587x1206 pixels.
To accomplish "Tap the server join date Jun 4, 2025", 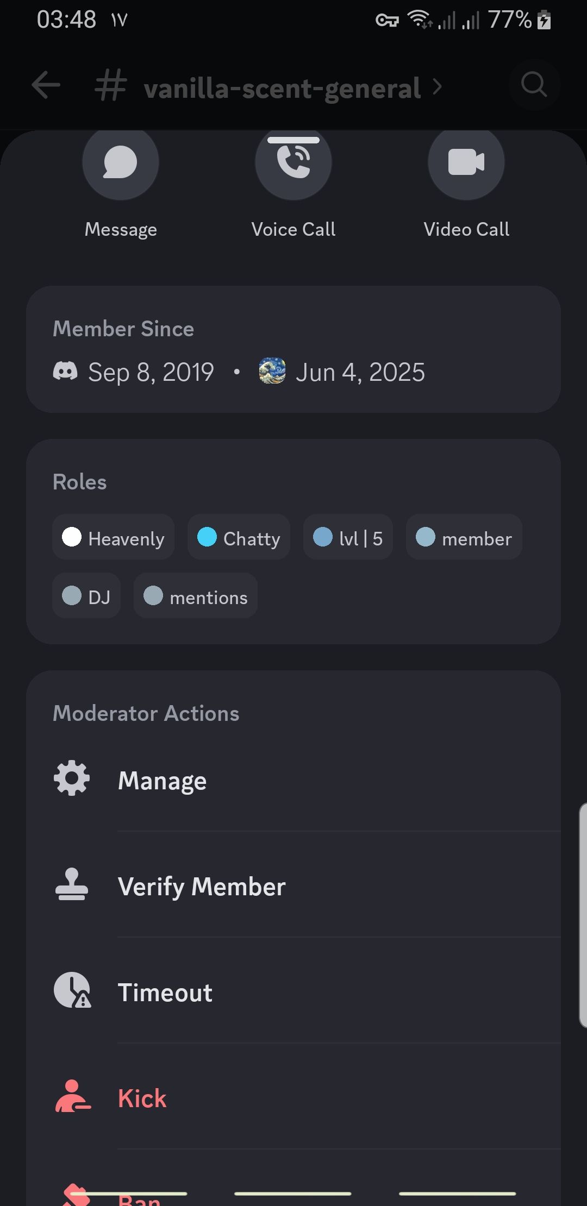I will point(360,373).
